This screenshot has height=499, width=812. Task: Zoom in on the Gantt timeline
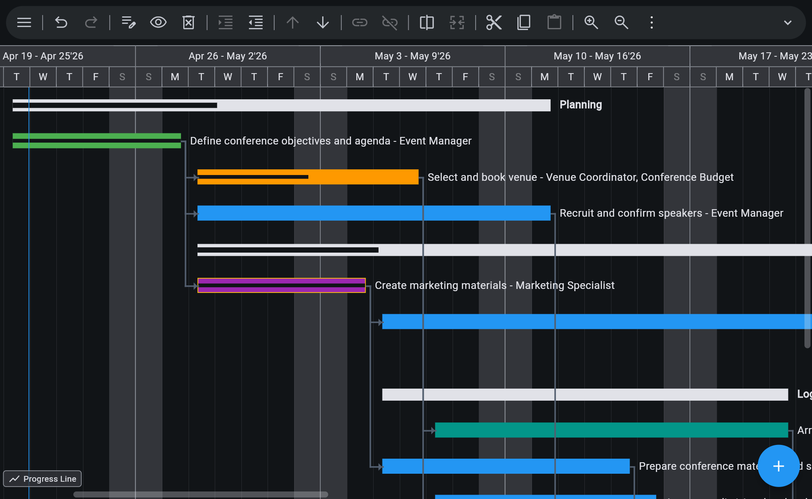(591, 22)
